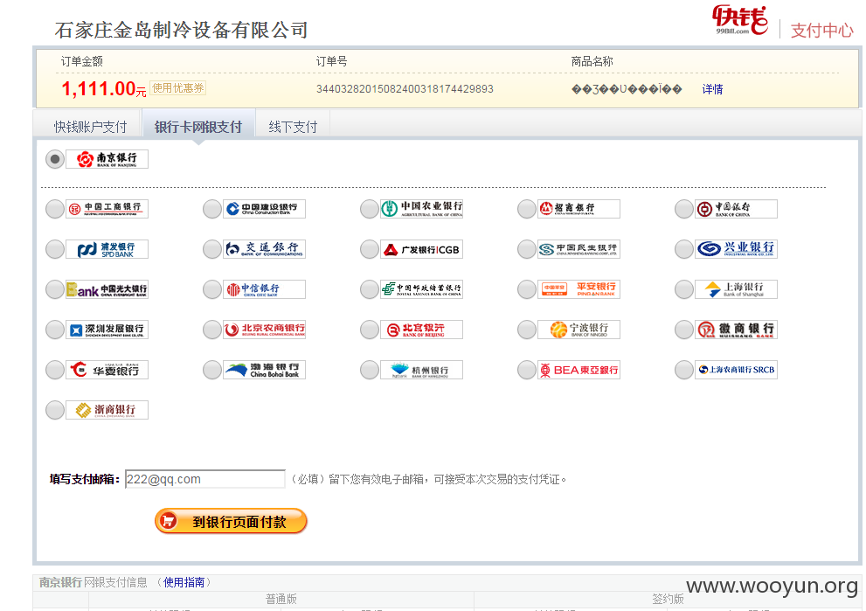Image resolution: width=866 pixels, height=611 pixels.
Task: Click the Huishang Bank logo
Action: click(x=736, y=330)
